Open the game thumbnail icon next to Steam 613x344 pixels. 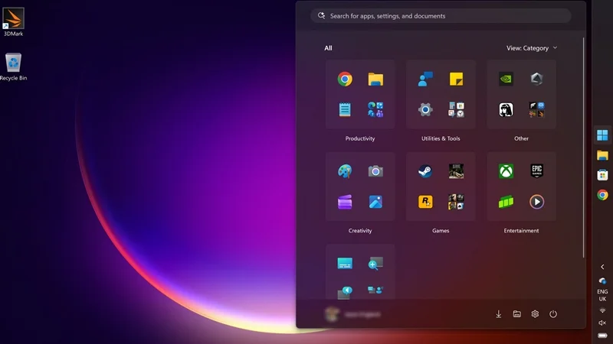click(456, 171)
